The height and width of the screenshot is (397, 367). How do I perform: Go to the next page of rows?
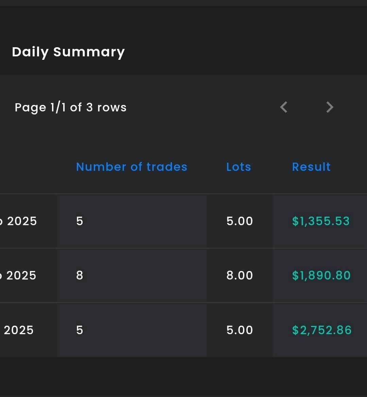coord(329,107)
